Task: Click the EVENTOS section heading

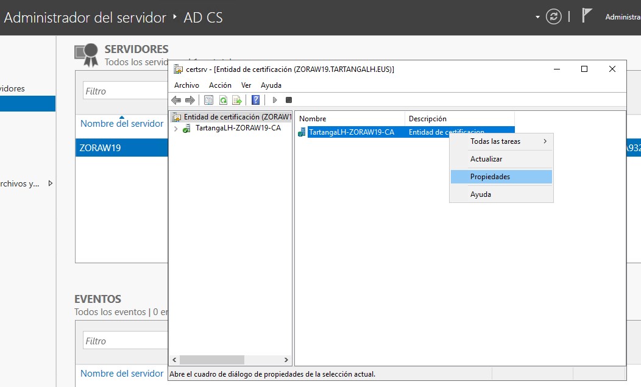Action: pos(97,299)
